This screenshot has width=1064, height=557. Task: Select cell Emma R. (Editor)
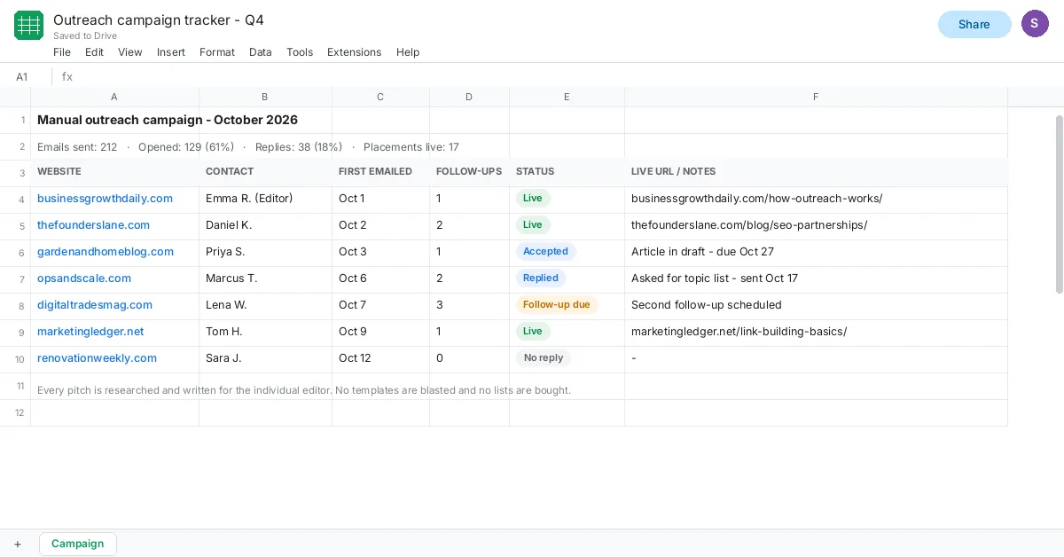[266, 199]
